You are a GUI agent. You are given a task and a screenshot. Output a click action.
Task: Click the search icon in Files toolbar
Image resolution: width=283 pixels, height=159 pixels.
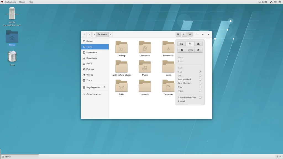click(178, 35)
